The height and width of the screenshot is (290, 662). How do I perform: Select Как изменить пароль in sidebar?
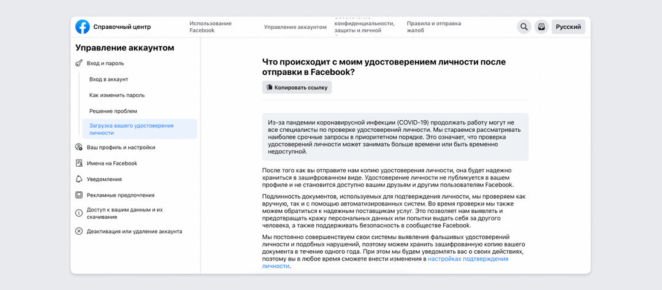117,96
